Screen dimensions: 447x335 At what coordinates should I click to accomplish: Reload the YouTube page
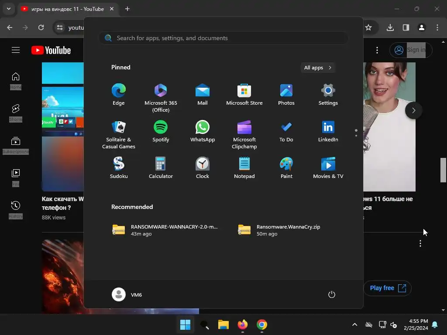click(x=41, y=27)
